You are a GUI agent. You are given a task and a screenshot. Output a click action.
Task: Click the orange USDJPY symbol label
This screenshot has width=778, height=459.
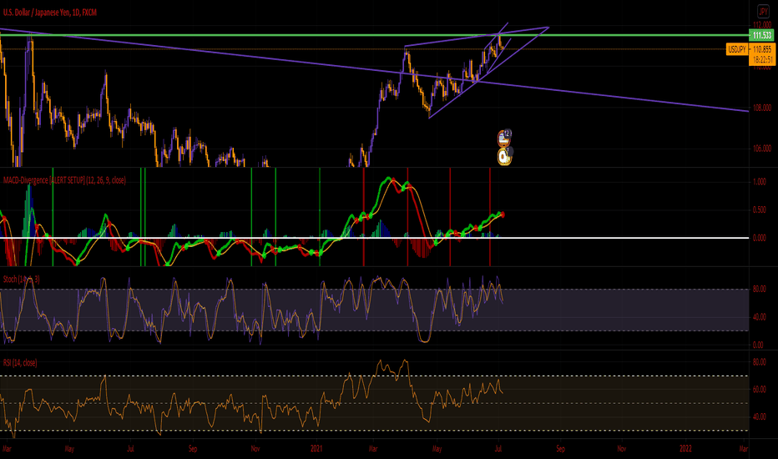coord(737,49)
